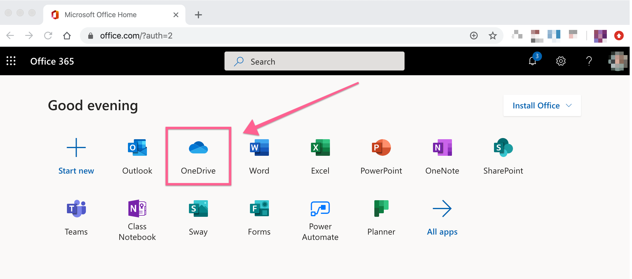Screen dimensions: 632x279
Task: View site security lock info
Action: [91, 36]
